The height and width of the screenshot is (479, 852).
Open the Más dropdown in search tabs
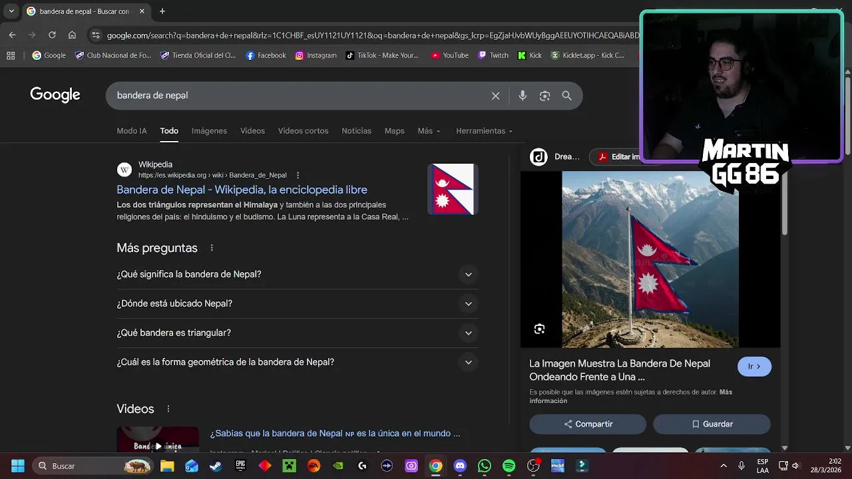(429, 131)
